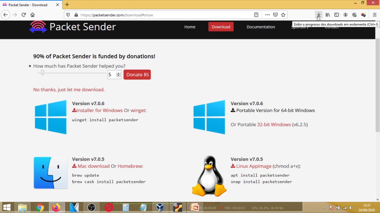The width and height of the screenshot is (380, 213).
Task: Click the Mac Finder face logo
Action: point(50,173)
